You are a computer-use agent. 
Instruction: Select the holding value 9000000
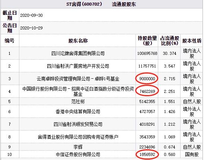(147, 79)
